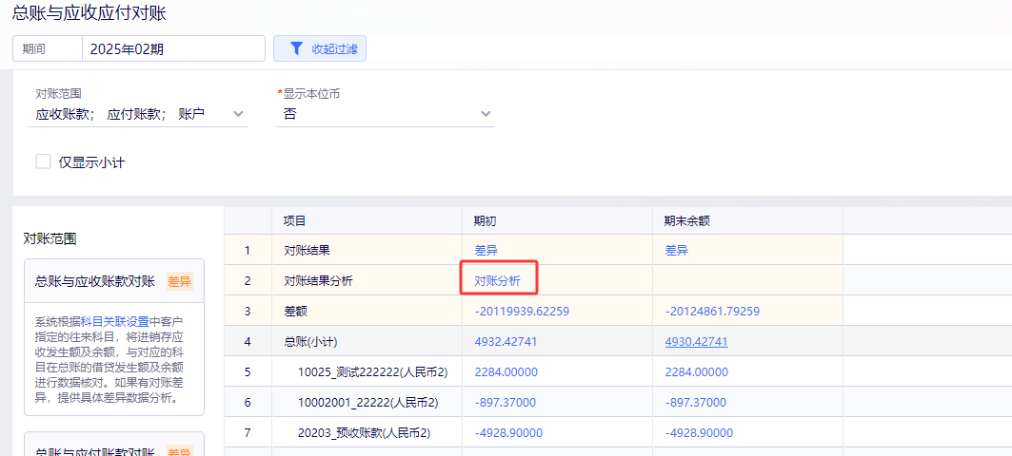Screen dimensions: 1012x456
Task: Click row number 1 cell
Action: [248, 250]
